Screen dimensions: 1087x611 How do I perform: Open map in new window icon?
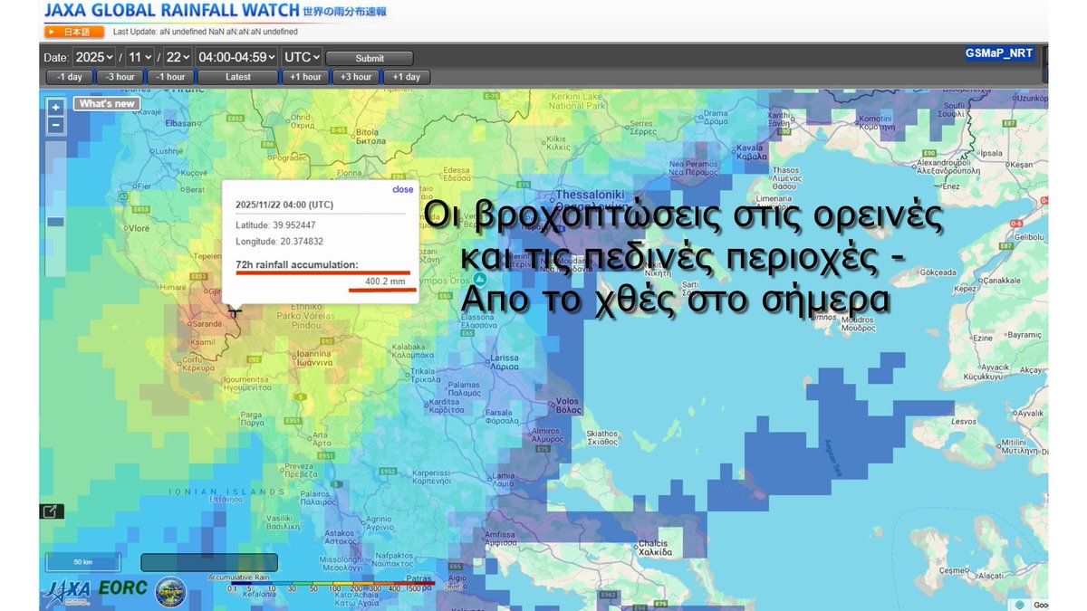tap(52, 511)
